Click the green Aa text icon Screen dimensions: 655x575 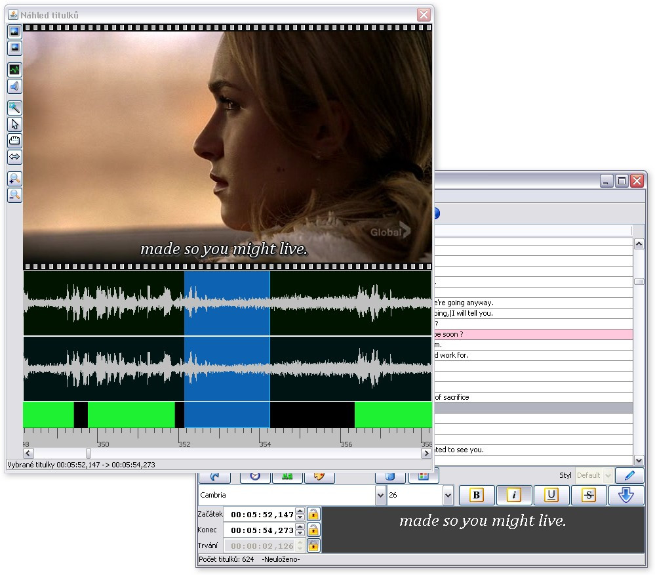tap(287, 477)
